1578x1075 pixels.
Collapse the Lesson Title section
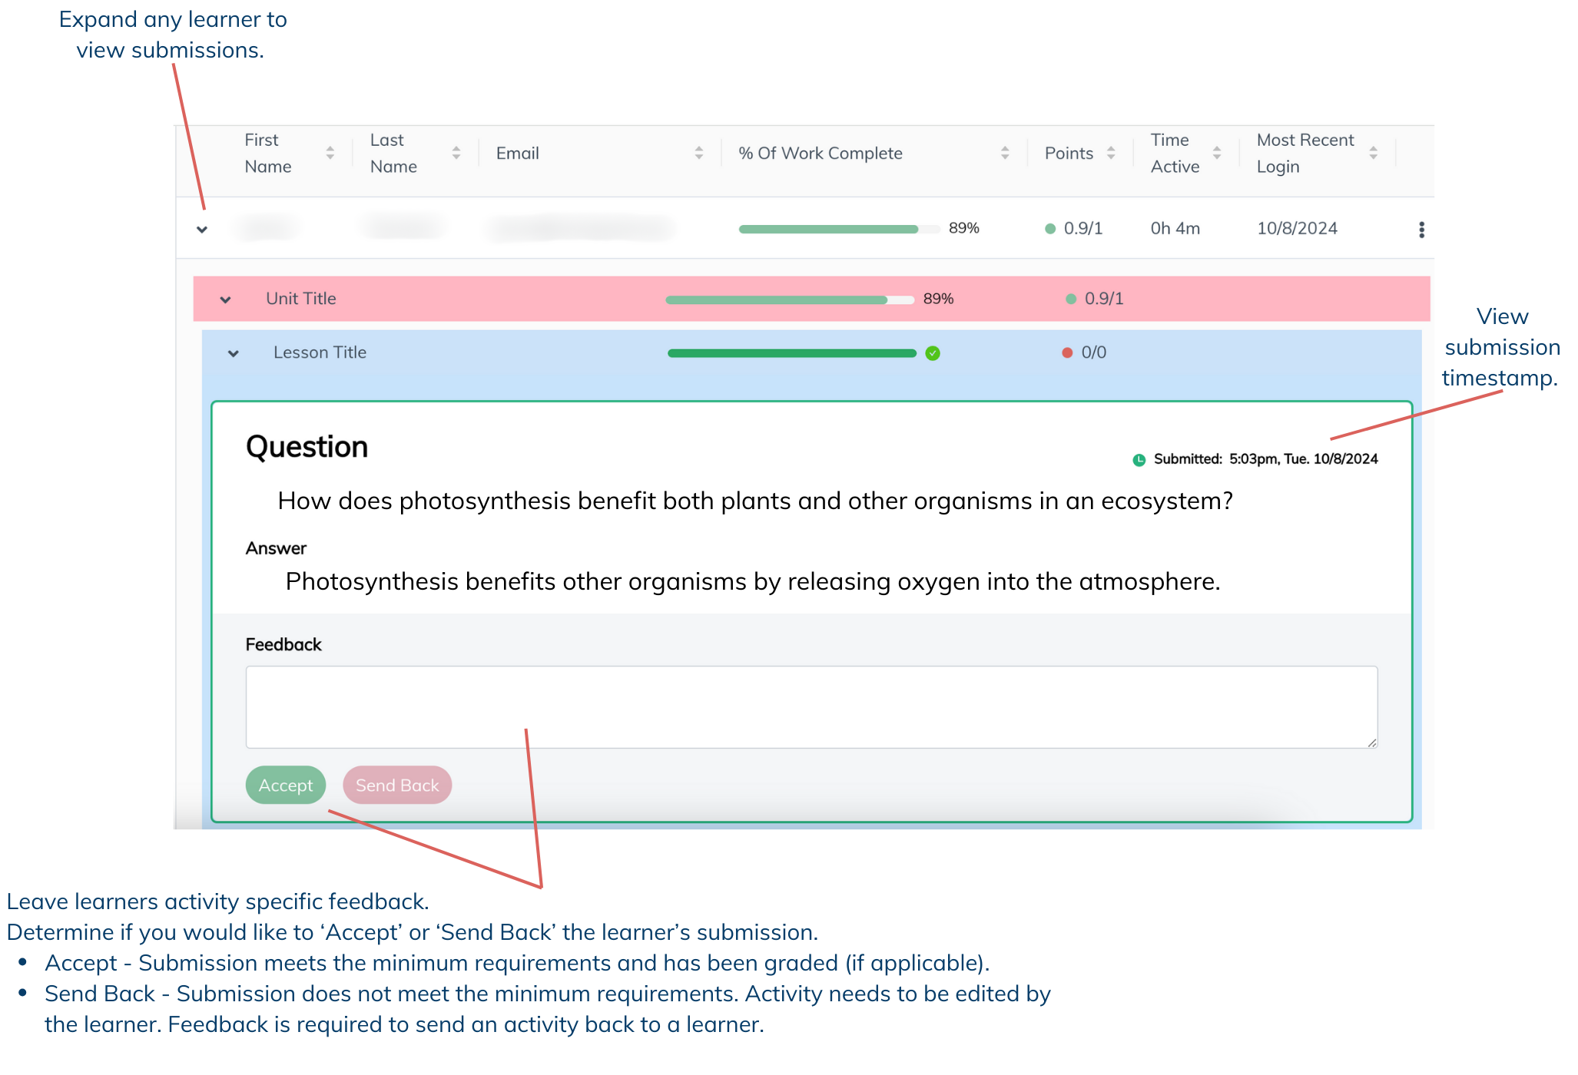coord(234,353)
